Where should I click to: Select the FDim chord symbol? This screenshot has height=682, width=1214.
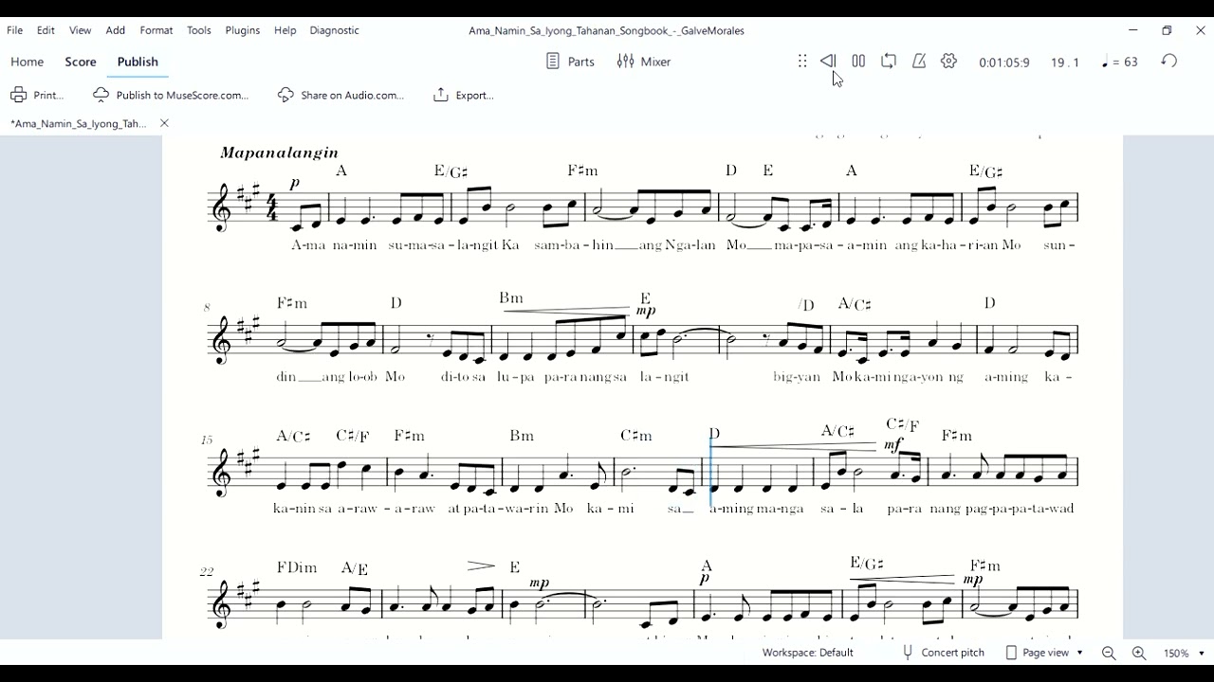click(297, 567)
